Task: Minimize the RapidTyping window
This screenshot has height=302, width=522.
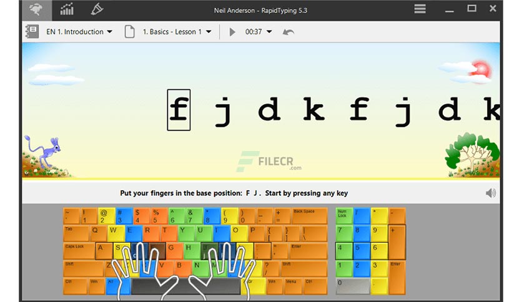Action: coord(450,10)
